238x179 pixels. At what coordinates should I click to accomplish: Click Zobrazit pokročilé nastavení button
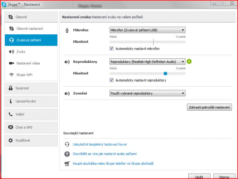click(209, 107)
